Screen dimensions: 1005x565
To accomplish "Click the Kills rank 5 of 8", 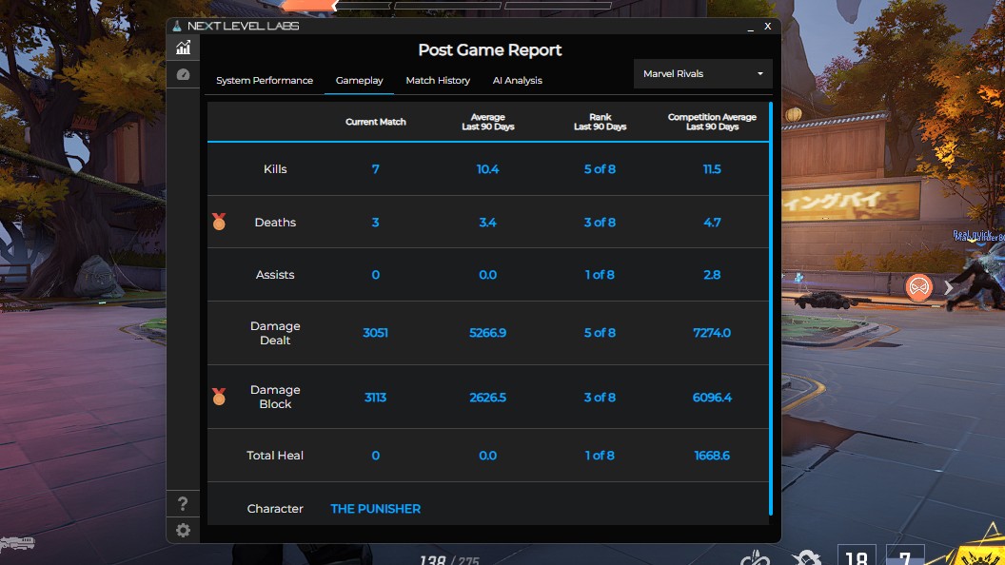I will pyautogui.click(x=600, y=169).
